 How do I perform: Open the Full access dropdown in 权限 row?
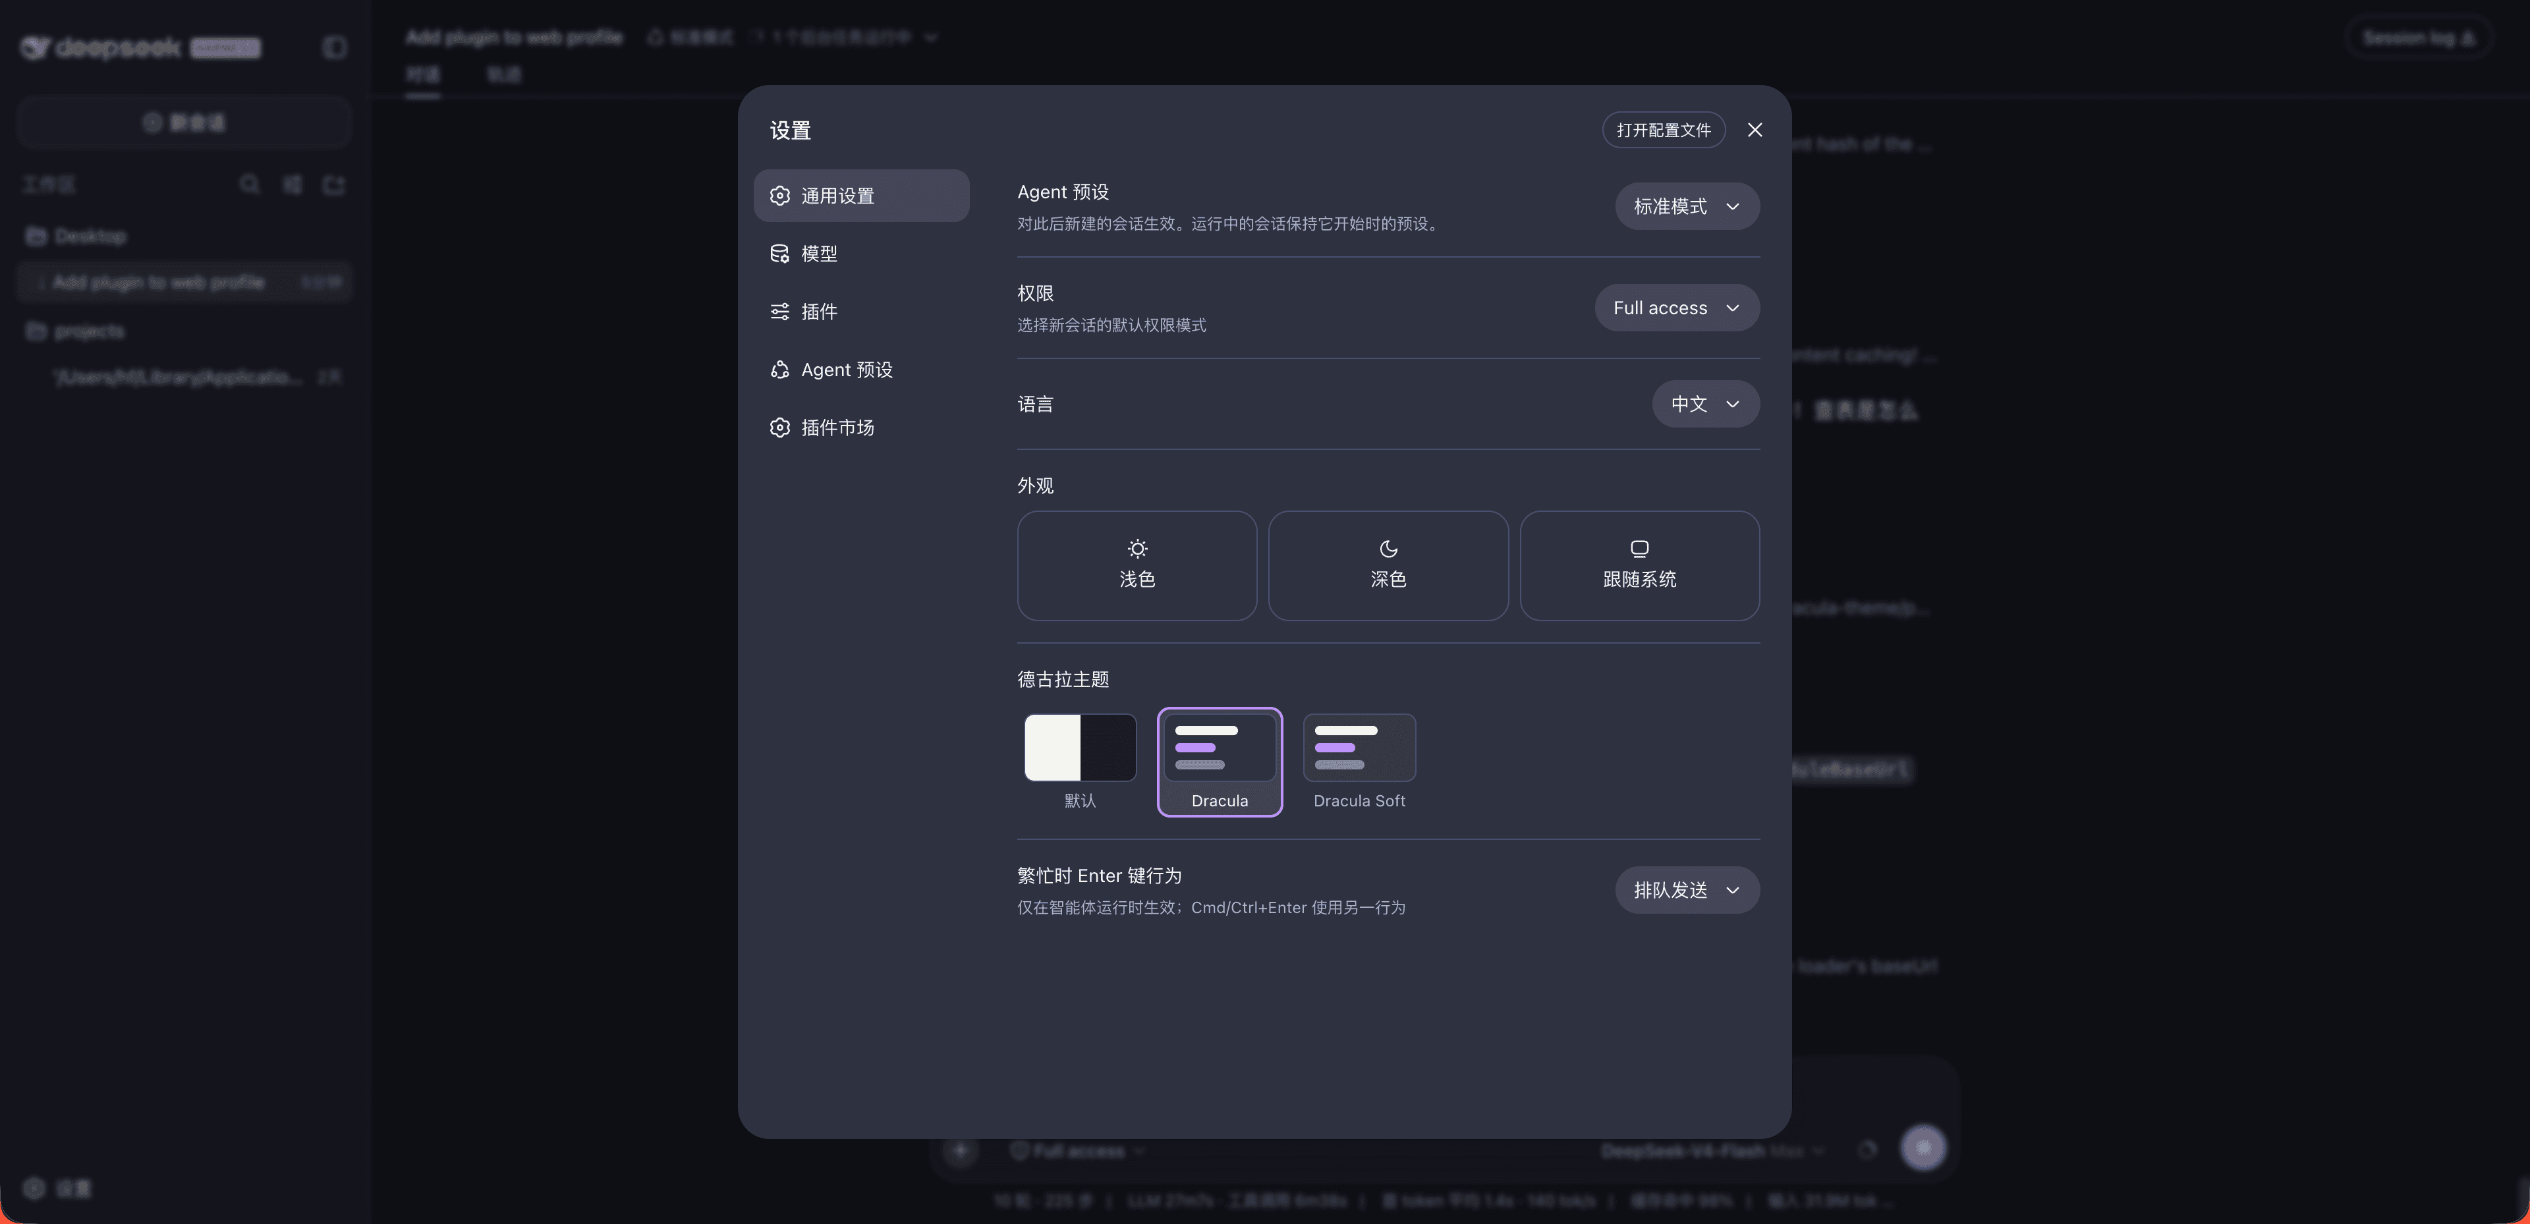pyautogui.click(x=1677, y=308)
